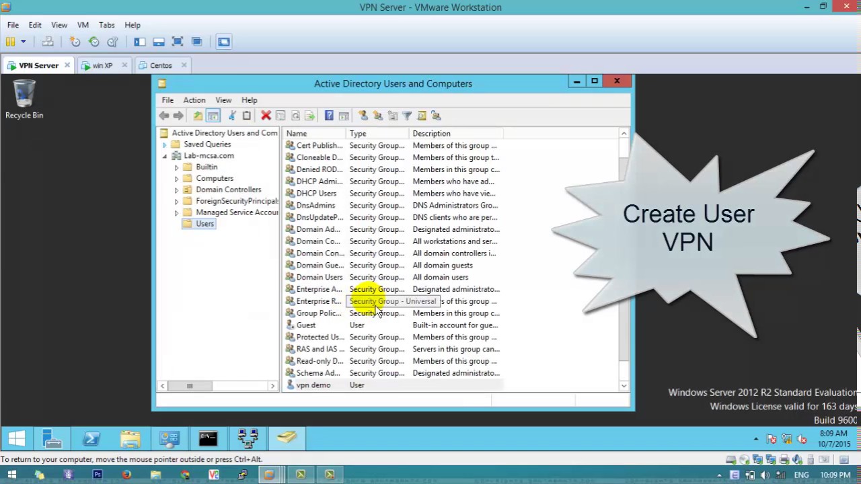The height and width of the screenshot is (484, 861).
Task: Expand the Saved Queries node
Action: [165, 145]
